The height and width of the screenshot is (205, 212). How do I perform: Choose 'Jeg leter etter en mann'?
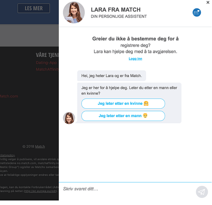pyautogui.click(x=123, y=116)
